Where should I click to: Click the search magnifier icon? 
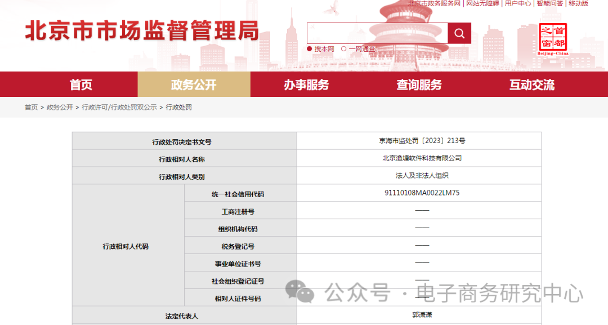[459, 33]
